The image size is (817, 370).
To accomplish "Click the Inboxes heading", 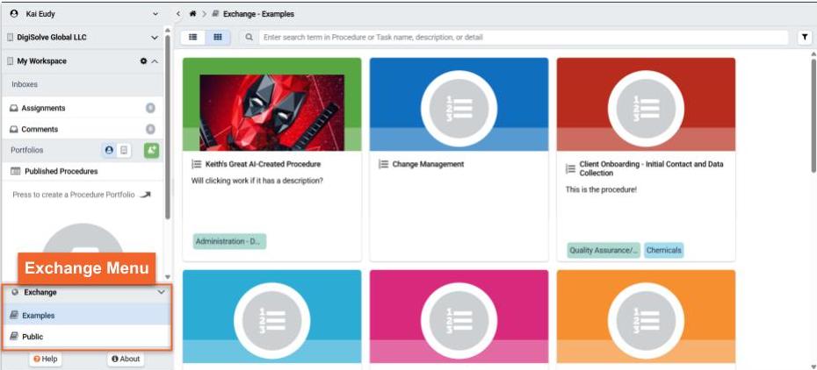I will tap(25, 84).
